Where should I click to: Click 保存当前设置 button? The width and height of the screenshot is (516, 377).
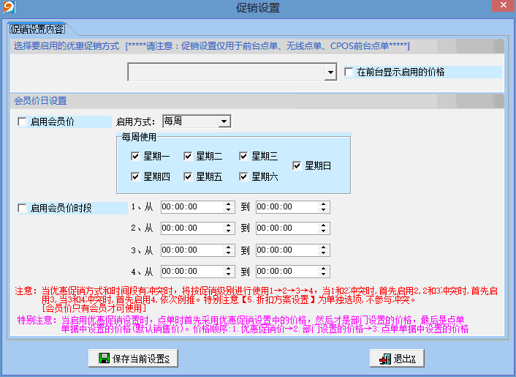point(133,359)
